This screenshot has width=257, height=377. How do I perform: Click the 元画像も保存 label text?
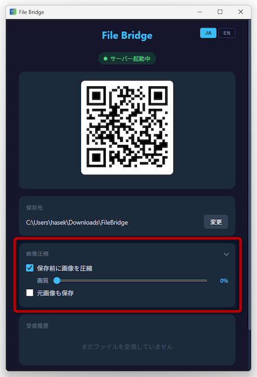pyautogui.click(x=55, y=293)
